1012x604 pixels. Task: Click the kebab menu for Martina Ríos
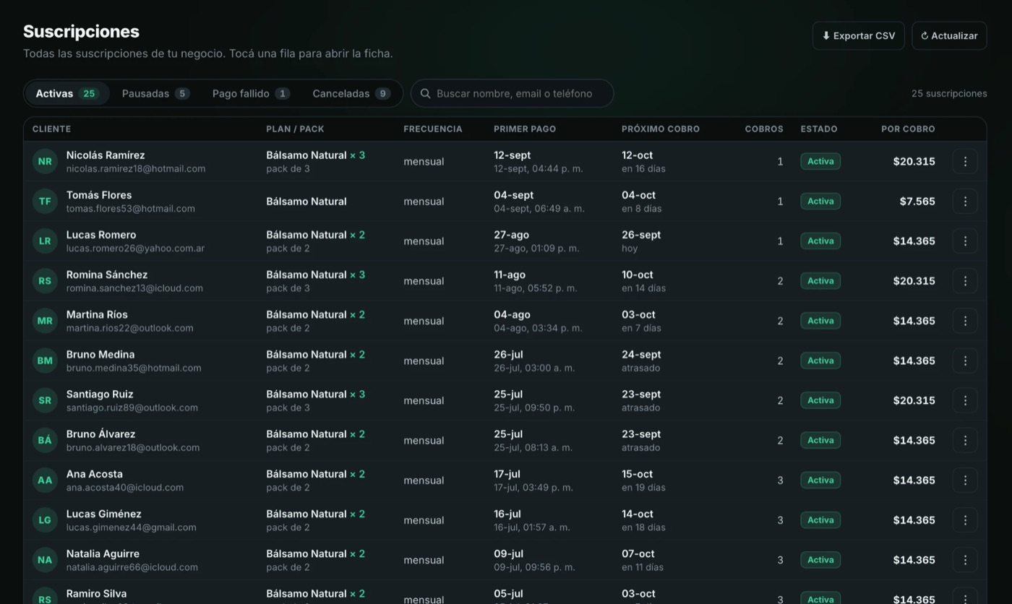click(x=965, y=321)
